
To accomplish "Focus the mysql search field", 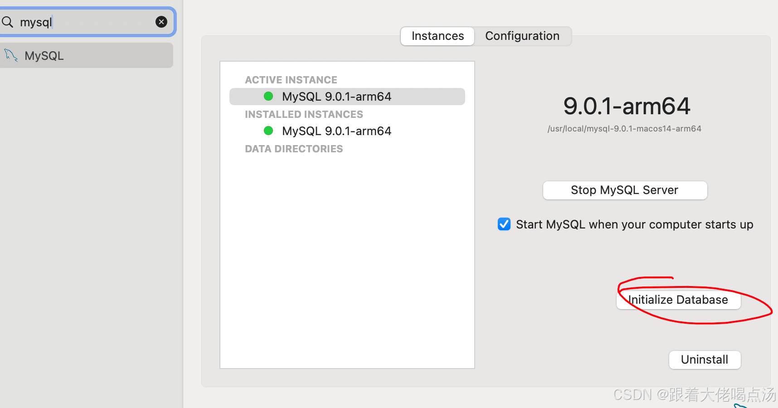I will [86, 22].
